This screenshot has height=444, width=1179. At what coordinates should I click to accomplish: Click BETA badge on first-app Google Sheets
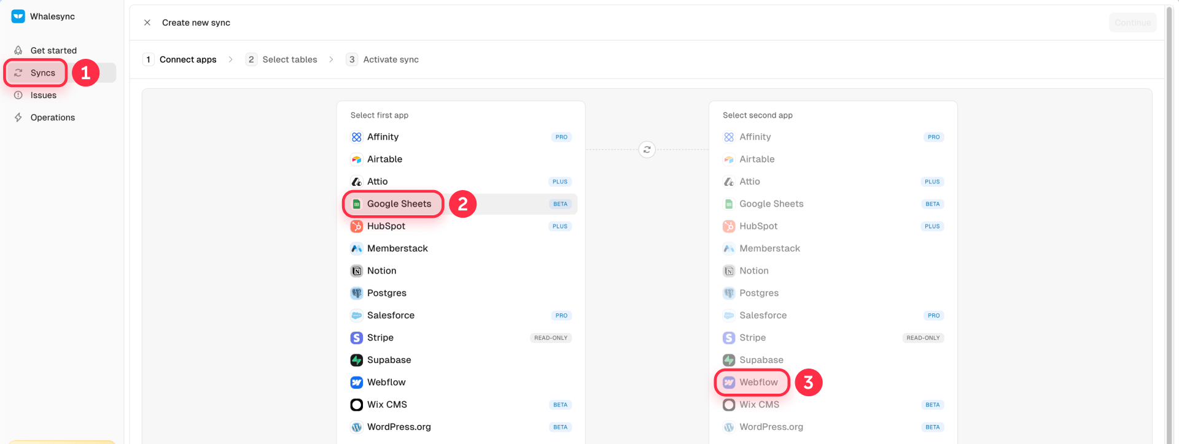(560, 204)
